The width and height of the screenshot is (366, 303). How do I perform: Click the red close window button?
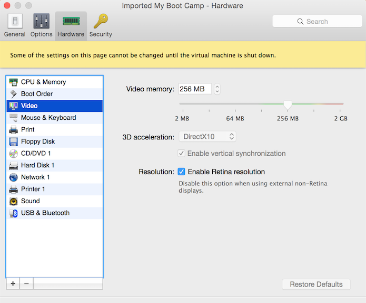click(7, 5)
